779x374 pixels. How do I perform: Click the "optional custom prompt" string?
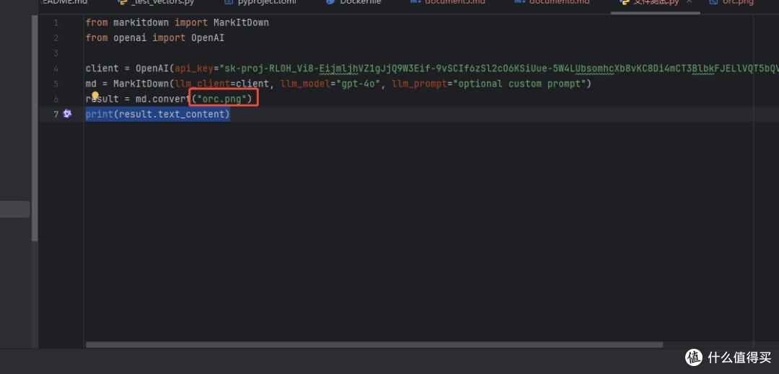[x=519, y=84]
